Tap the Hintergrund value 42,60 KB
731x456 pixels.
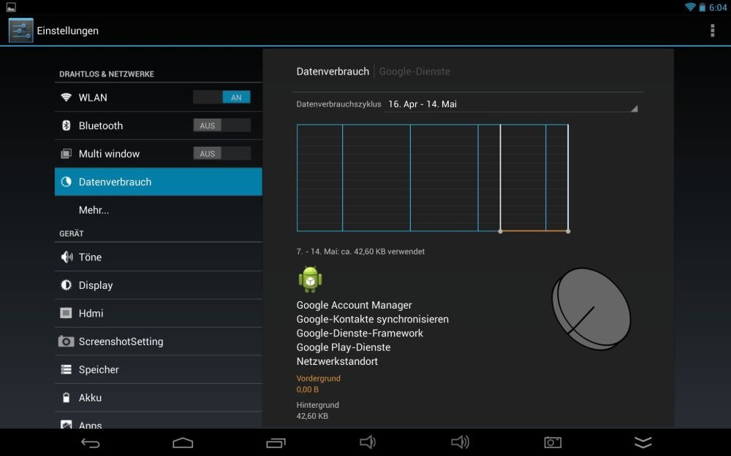(x=312, y=416)
